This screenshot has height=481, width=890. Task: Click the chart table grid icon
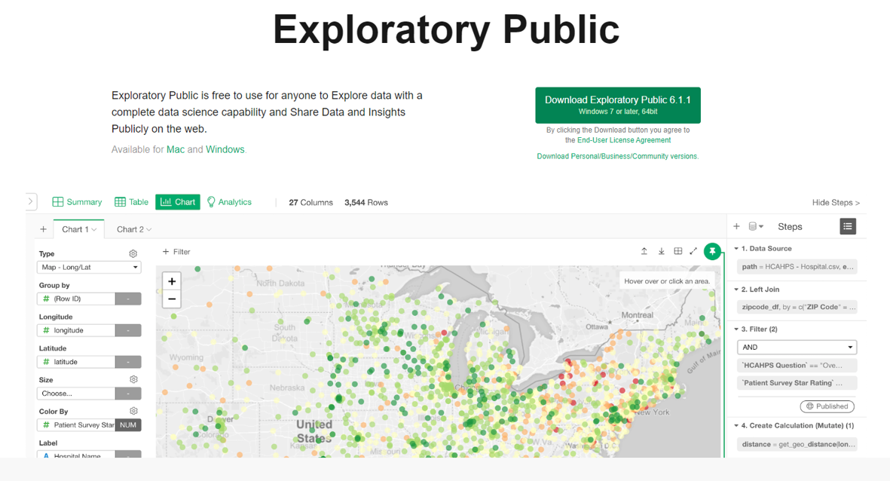pyautogui.click(x=677, y=251)
